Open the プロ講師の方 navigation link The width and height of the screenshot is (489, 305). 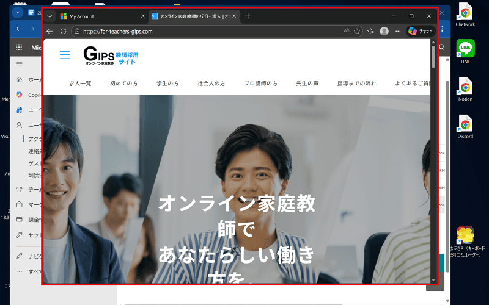pos(260,83)
